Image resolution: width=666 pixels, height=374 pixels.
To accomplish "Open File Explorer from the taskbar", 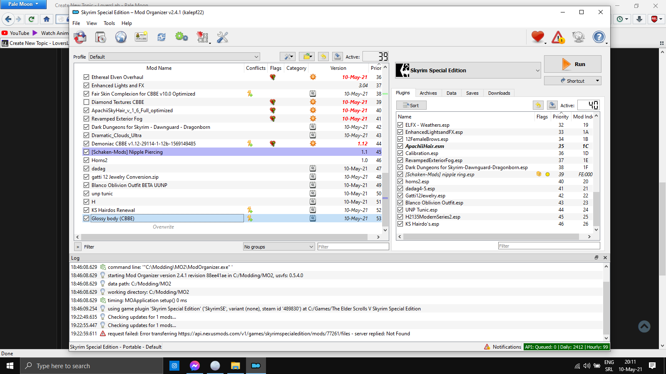I will [x=236, y=366].
